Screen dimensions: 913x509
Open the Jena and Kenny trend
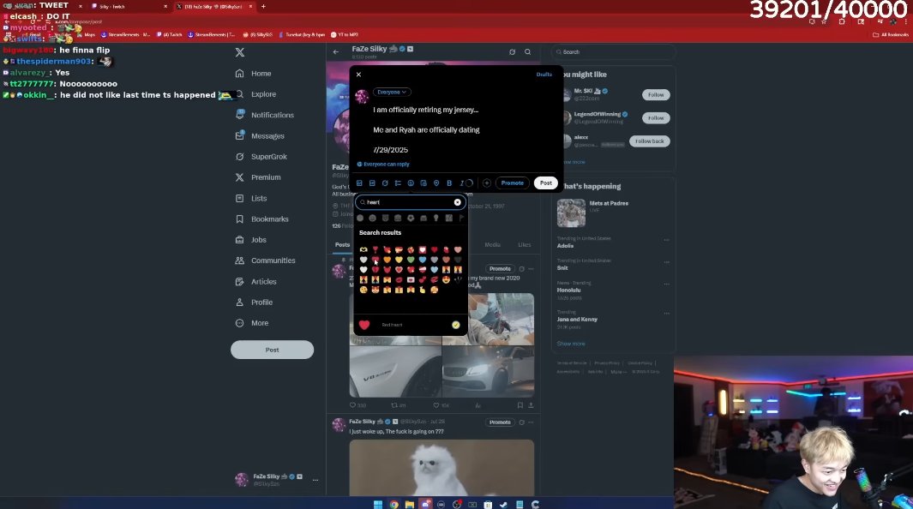(577, 320)
